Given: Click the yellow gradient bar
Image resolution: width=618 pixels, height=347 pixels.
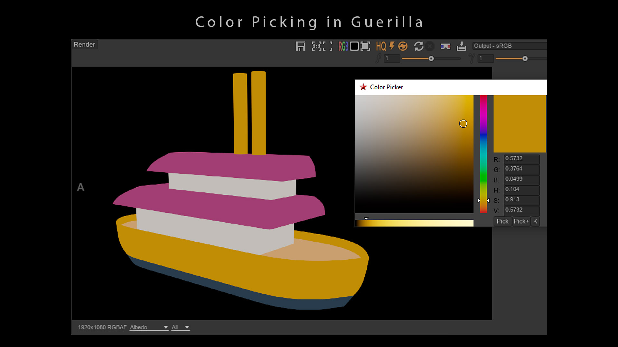Looking at the screenshot, I should [414, 223].
